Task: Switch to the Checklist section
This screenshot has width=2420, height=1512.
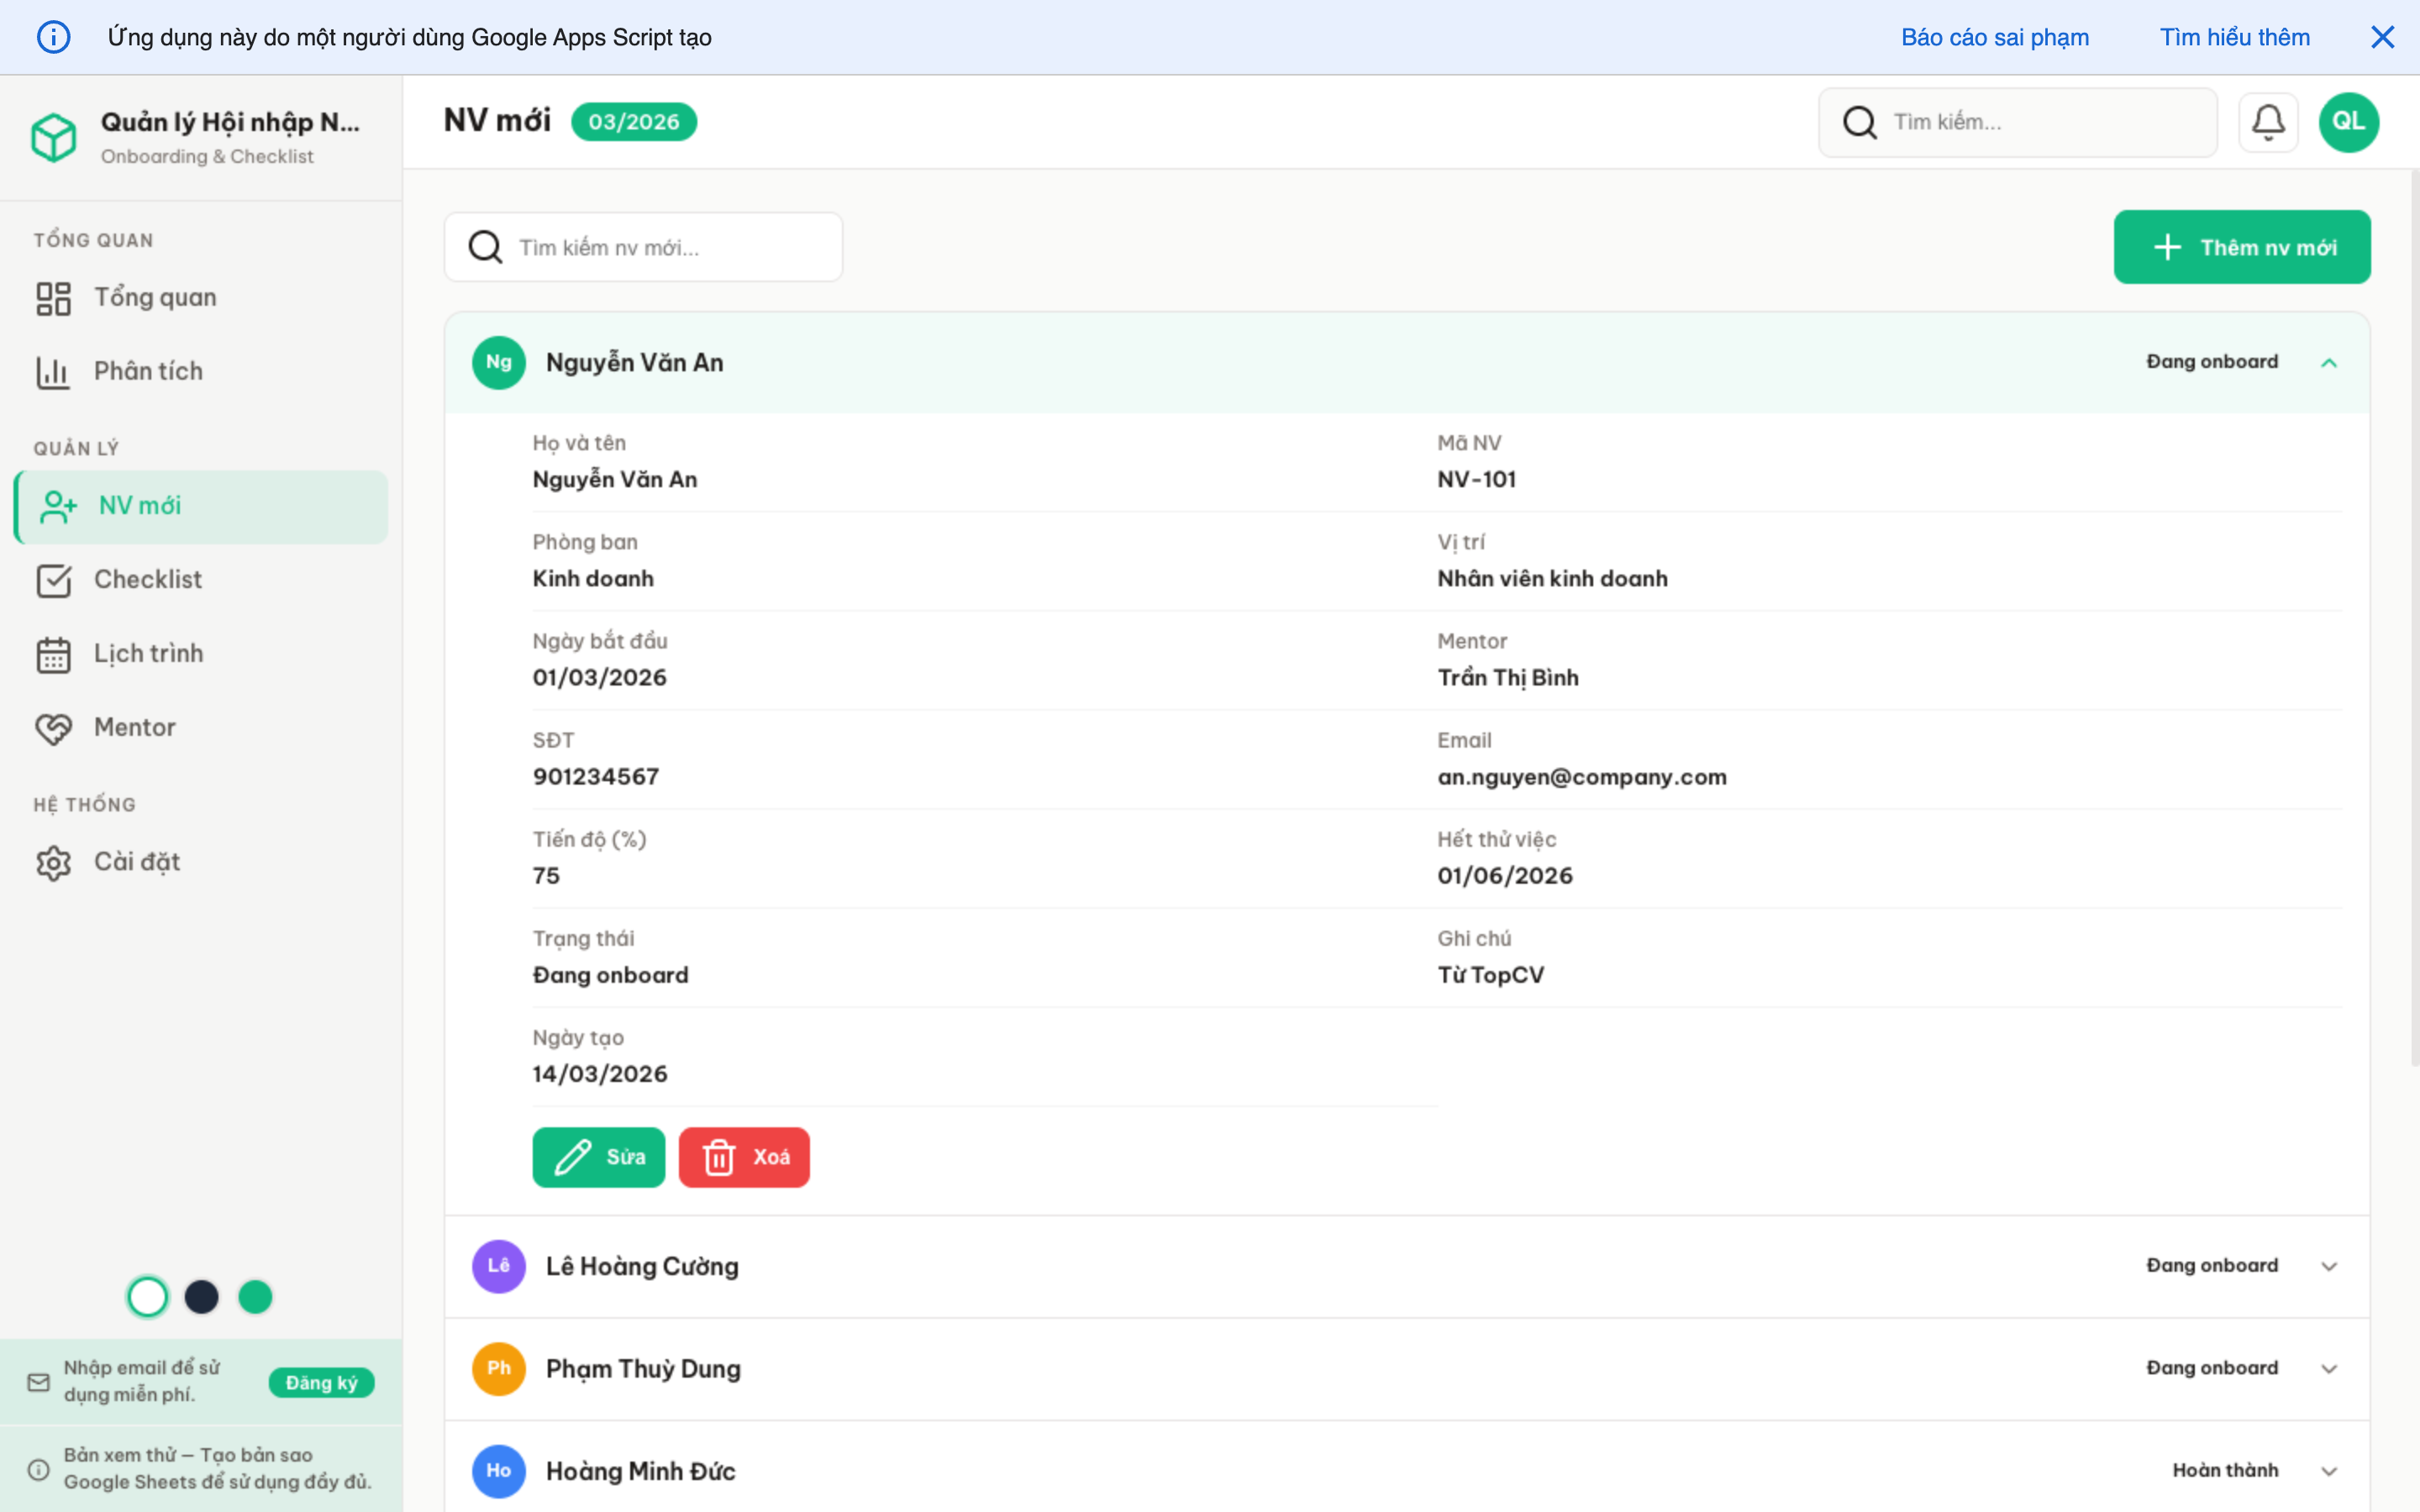Action: [x=148, y=579]
